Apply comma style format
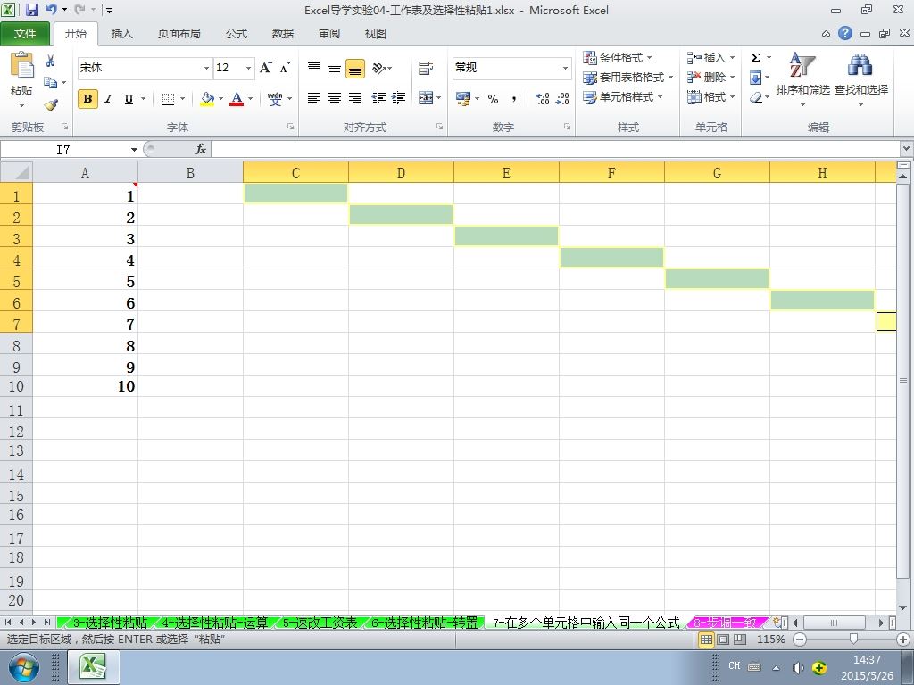The width and height of the screenshot is (914, 685). click(x=513, y=99)
